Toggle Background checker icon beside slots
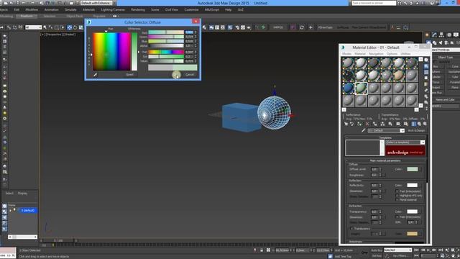This screenshot has height=259, width=460. (x=426, y=72)
